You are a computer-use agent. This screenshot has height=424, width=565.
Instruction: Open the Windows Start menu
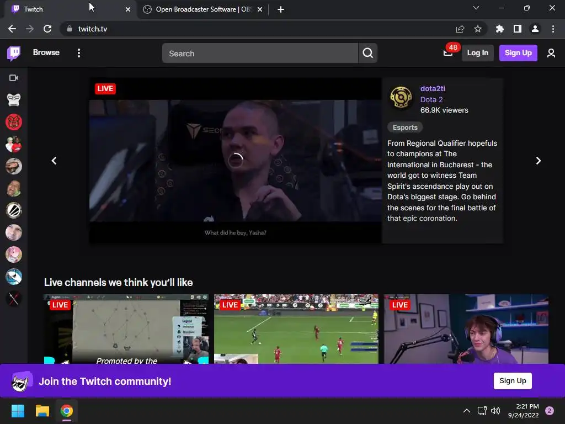click(18, 411)
